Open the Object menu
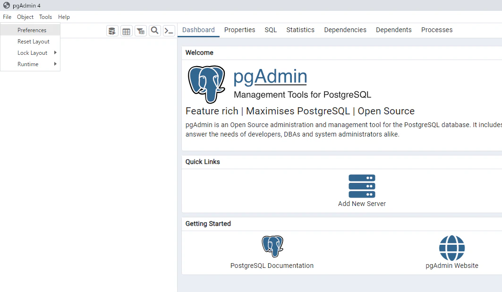 [x=25, y=17]
